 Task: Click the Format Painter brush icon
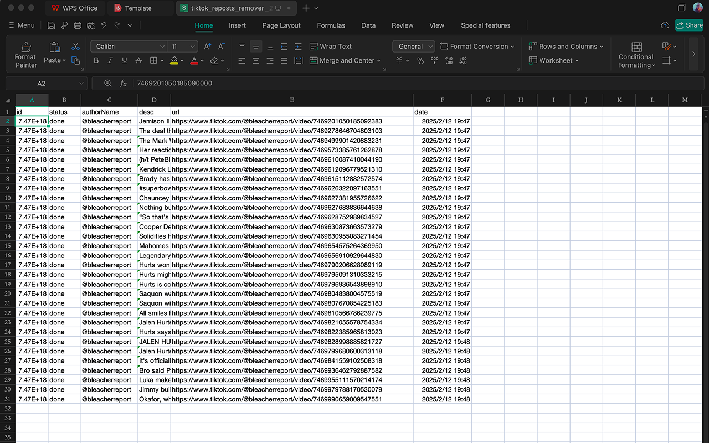[25, 47]
